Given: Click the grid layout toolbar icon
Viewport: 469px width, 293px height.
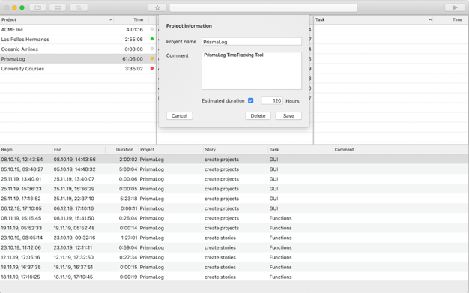Looking at the screenshot, I should pos(58,7).
